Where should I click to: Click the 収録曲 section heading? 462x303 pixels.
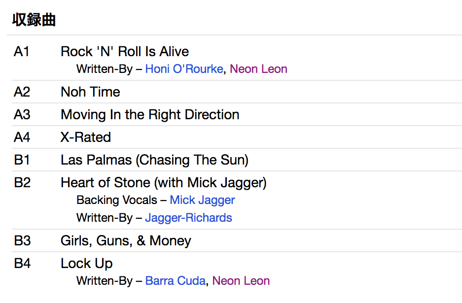click(34, 20)
